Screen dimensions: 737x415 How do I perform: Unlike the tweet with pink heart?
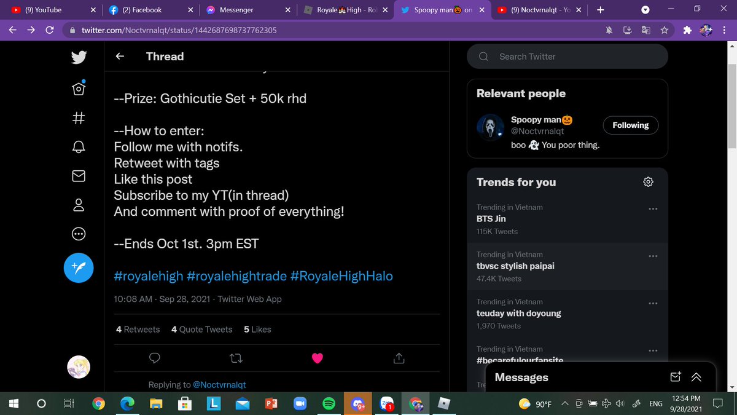317,358
